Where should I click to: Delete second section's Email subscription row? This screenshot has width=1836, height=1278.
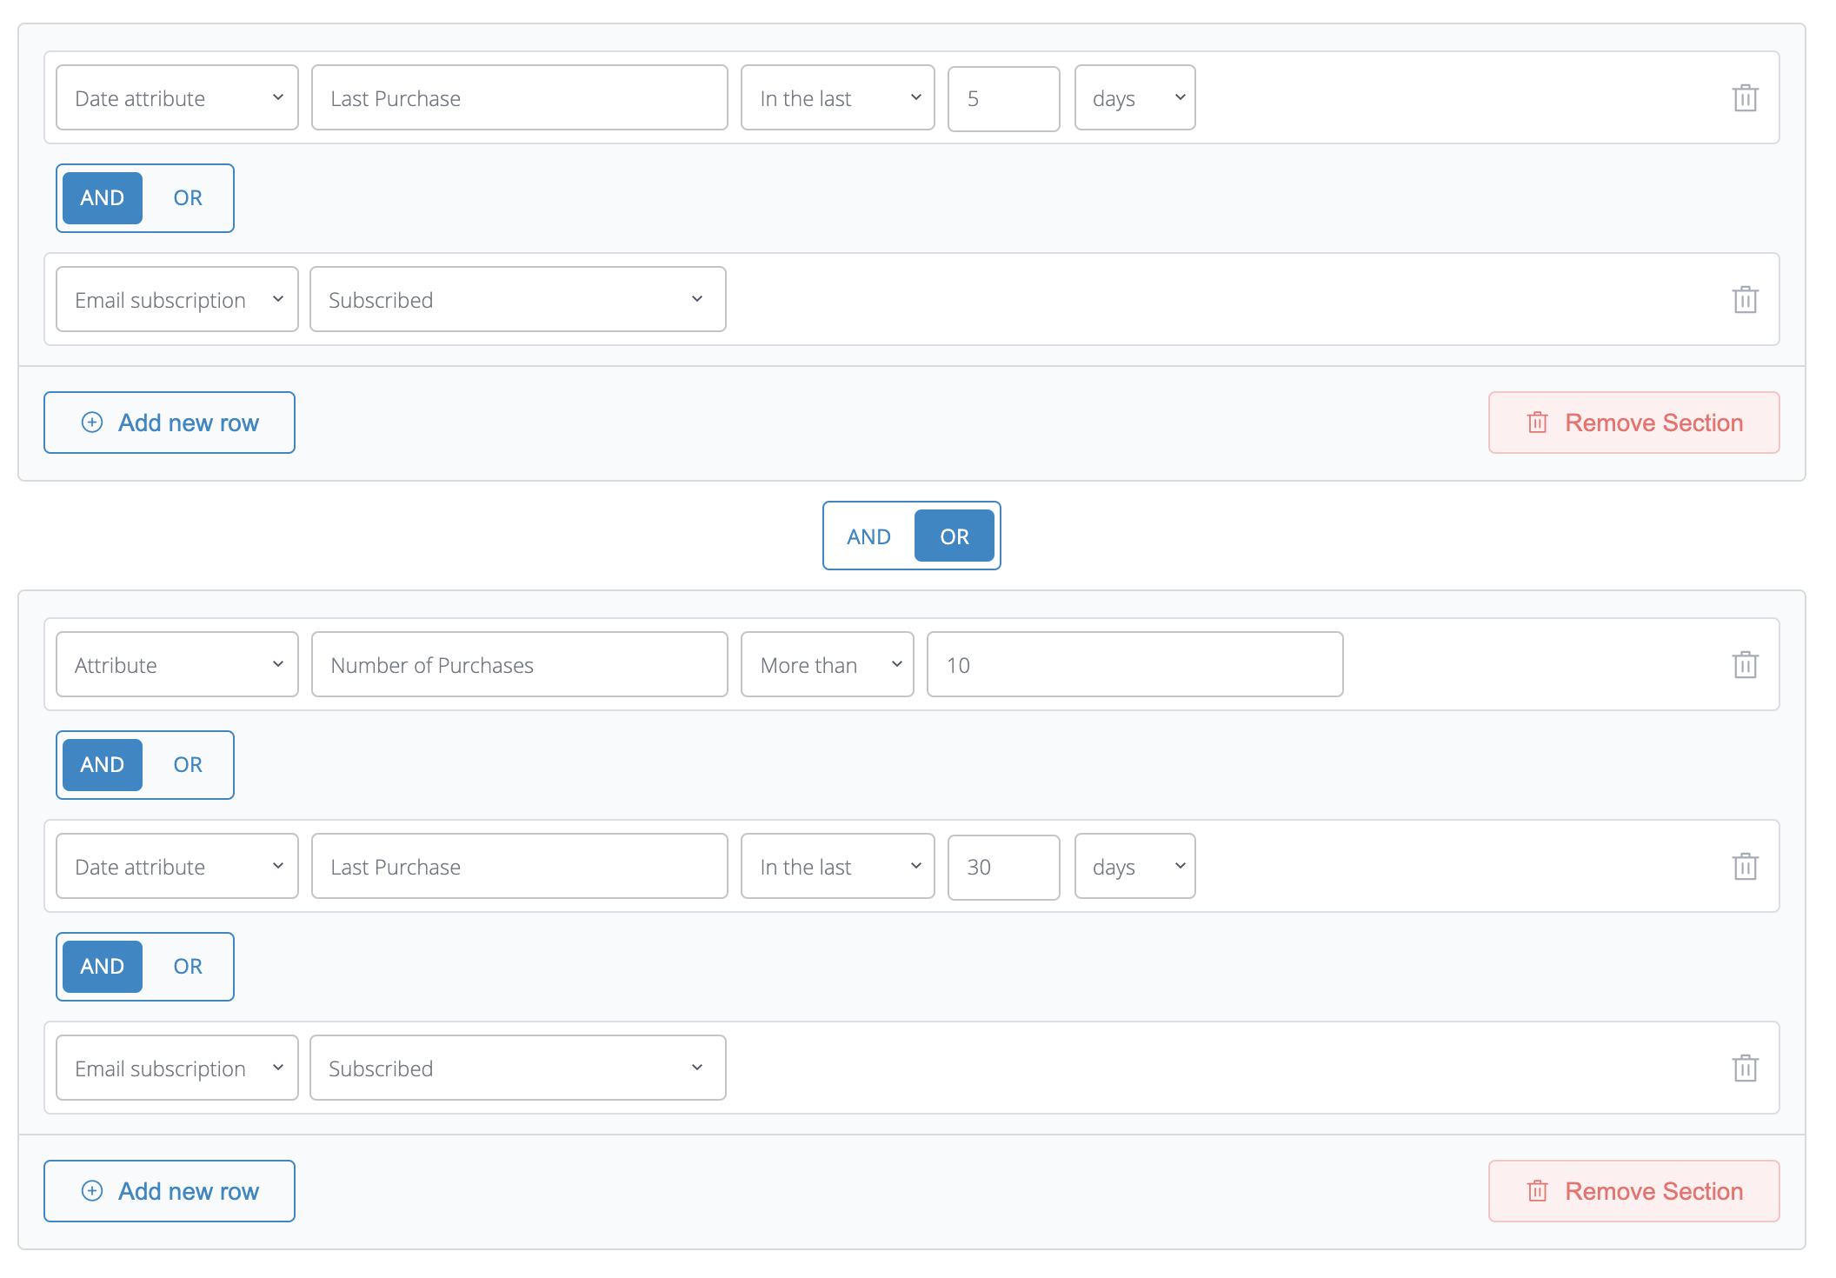1745,1068
